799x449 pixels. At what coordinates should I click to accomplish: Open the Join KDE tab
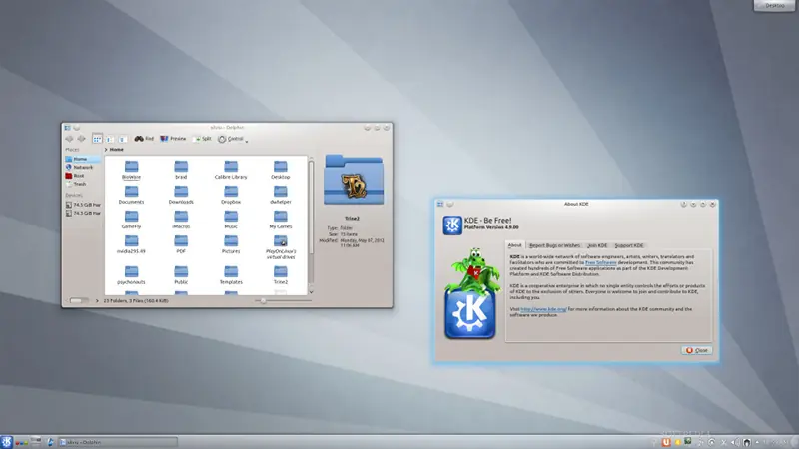point(597,245)
